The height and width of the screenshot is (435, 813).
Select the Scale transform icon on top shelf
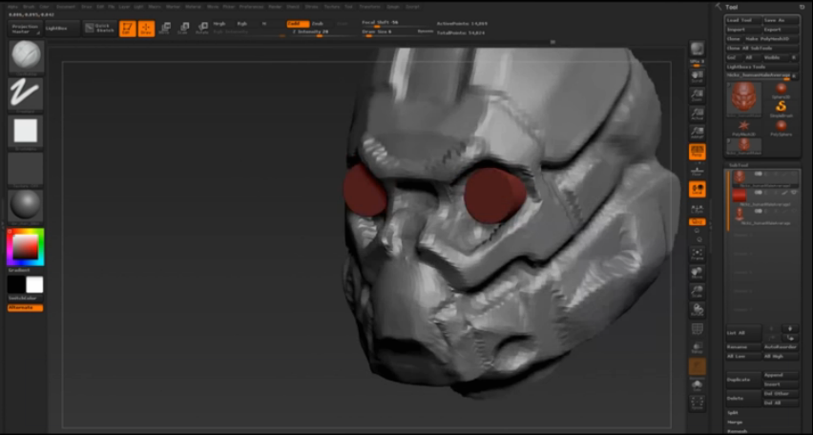point(183,28)
